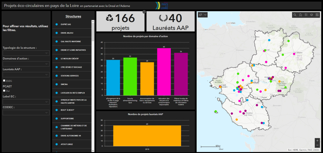Viewport: 323px width, 153px height.
Task: Open the CODEC dropdown
Action: (x=26, y=112)
